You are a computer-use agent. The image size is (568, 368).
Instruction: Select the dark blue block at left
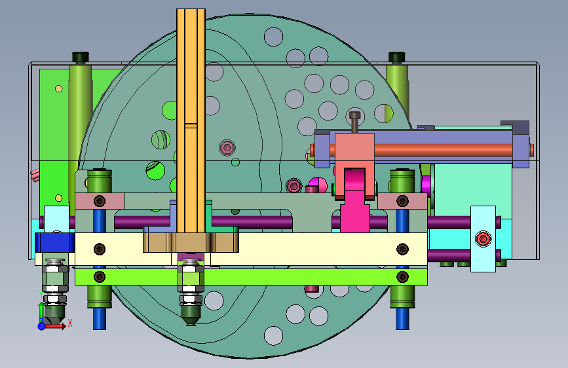54,243
